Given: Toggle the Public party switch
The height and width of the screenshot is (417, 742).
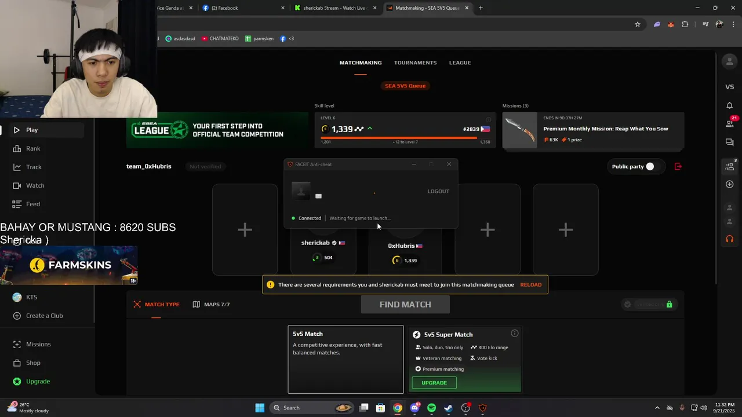Looking at the screenshot, I should pos(650,167).
